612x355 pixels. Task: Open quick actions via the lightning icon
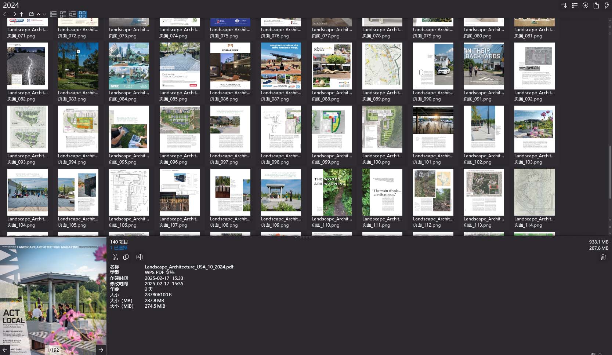(606, 6)
